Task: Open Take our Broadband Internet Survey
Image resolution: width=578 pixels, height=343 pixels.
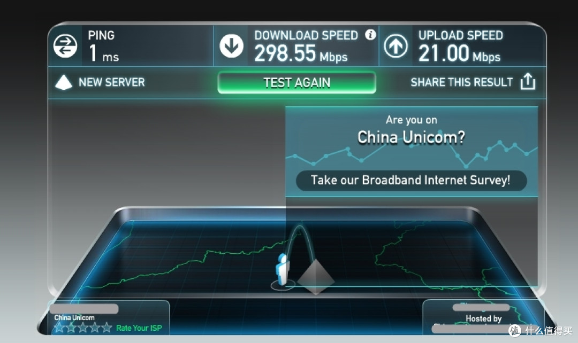Action: (x=411, y=181)
